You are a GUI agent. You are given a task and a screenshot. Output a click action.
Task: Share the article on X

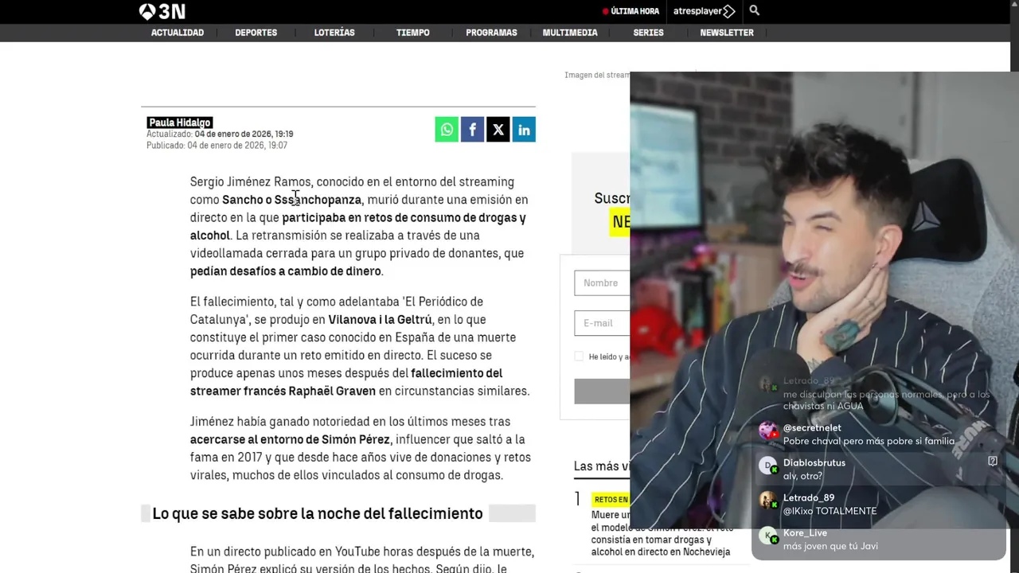tap(498, 130)
